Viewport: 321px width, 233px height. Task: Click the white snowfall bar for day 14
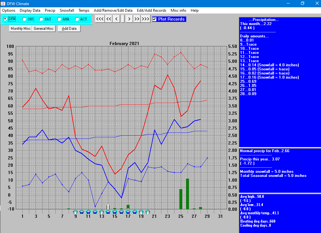[x=108, y=206]
